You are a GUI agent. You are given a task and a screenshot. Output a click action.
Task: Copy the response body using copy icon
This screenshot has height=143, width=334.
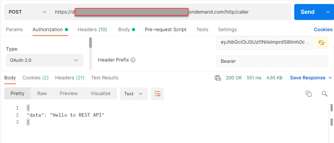click(309, 94)
